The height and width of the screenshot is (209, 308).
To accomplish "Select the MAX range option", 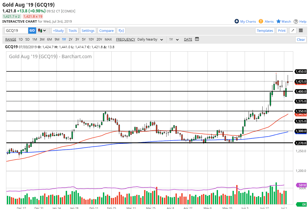I will (x=108, y=39).
